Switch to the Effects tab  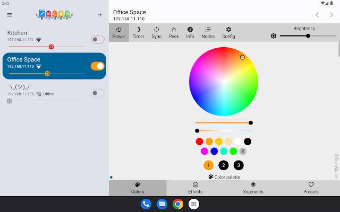195,188
